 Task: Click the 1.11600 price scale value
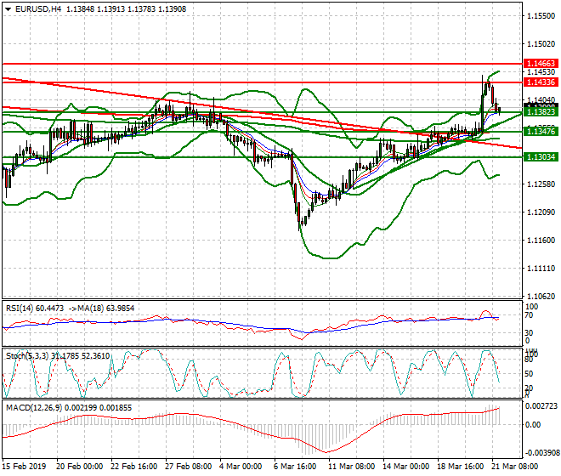(541, 241)
